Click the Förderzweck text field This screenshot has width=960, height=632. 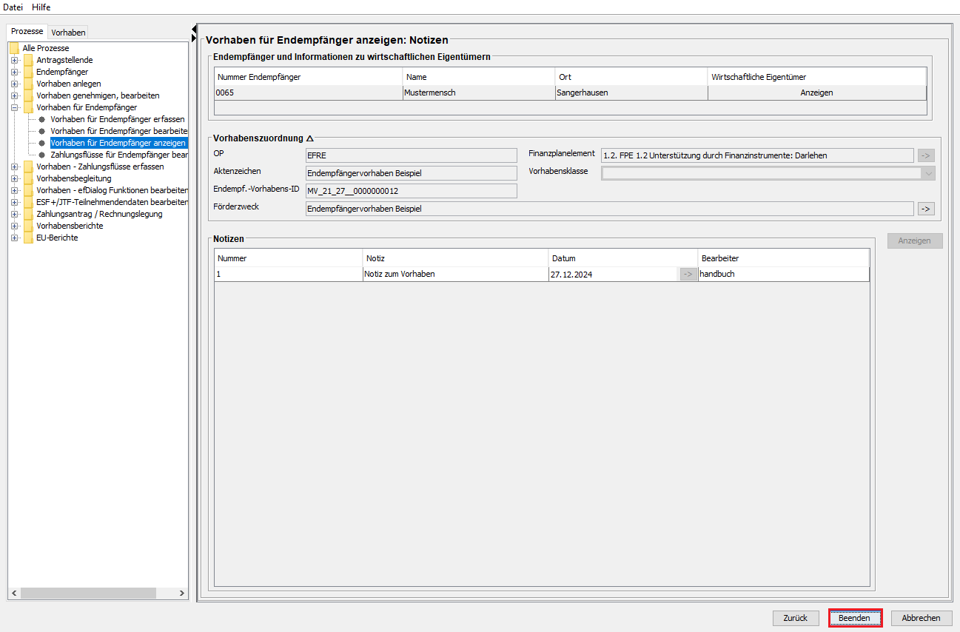(609, 209)
